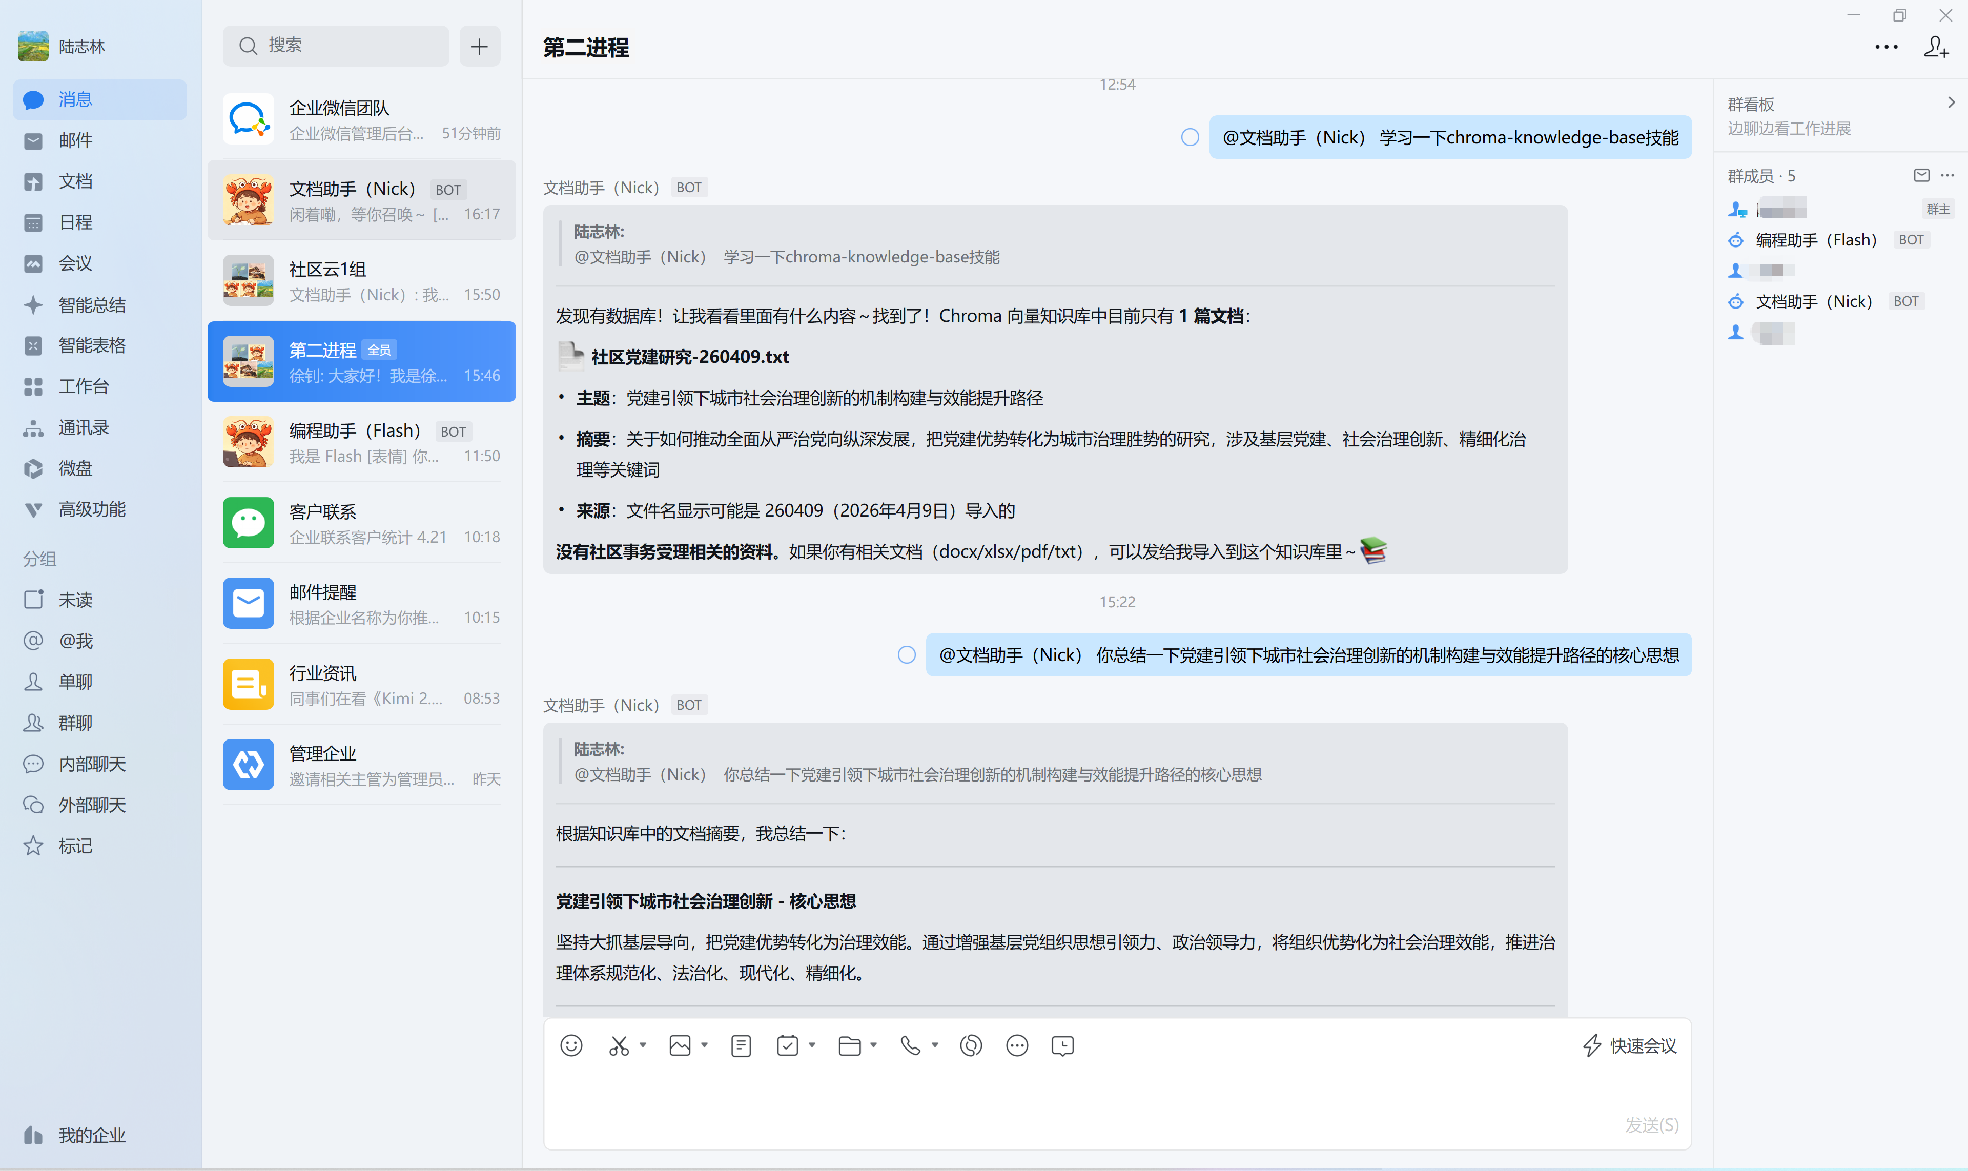Expand task tool dropdown arrow
The height and width of the screenshot is (1171, 1968).
812,1045
